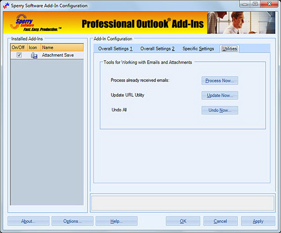Switch to the Overall Settings 1 tab
This screenshot has width=281, height=233.
click(x=115, y=49)
